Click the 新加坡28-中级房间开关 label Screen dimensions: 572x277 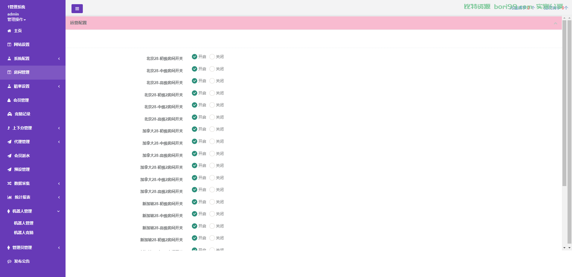pos(163,216)
